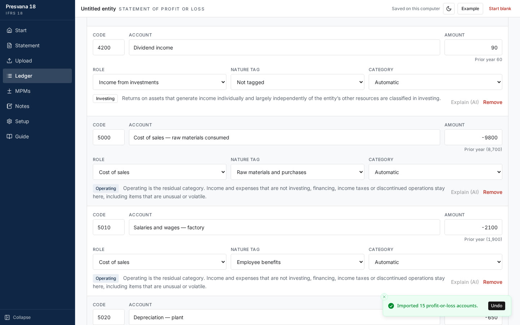Navigate to Notes page
Screen dimensions: 520x325
[x=37, y=106]
